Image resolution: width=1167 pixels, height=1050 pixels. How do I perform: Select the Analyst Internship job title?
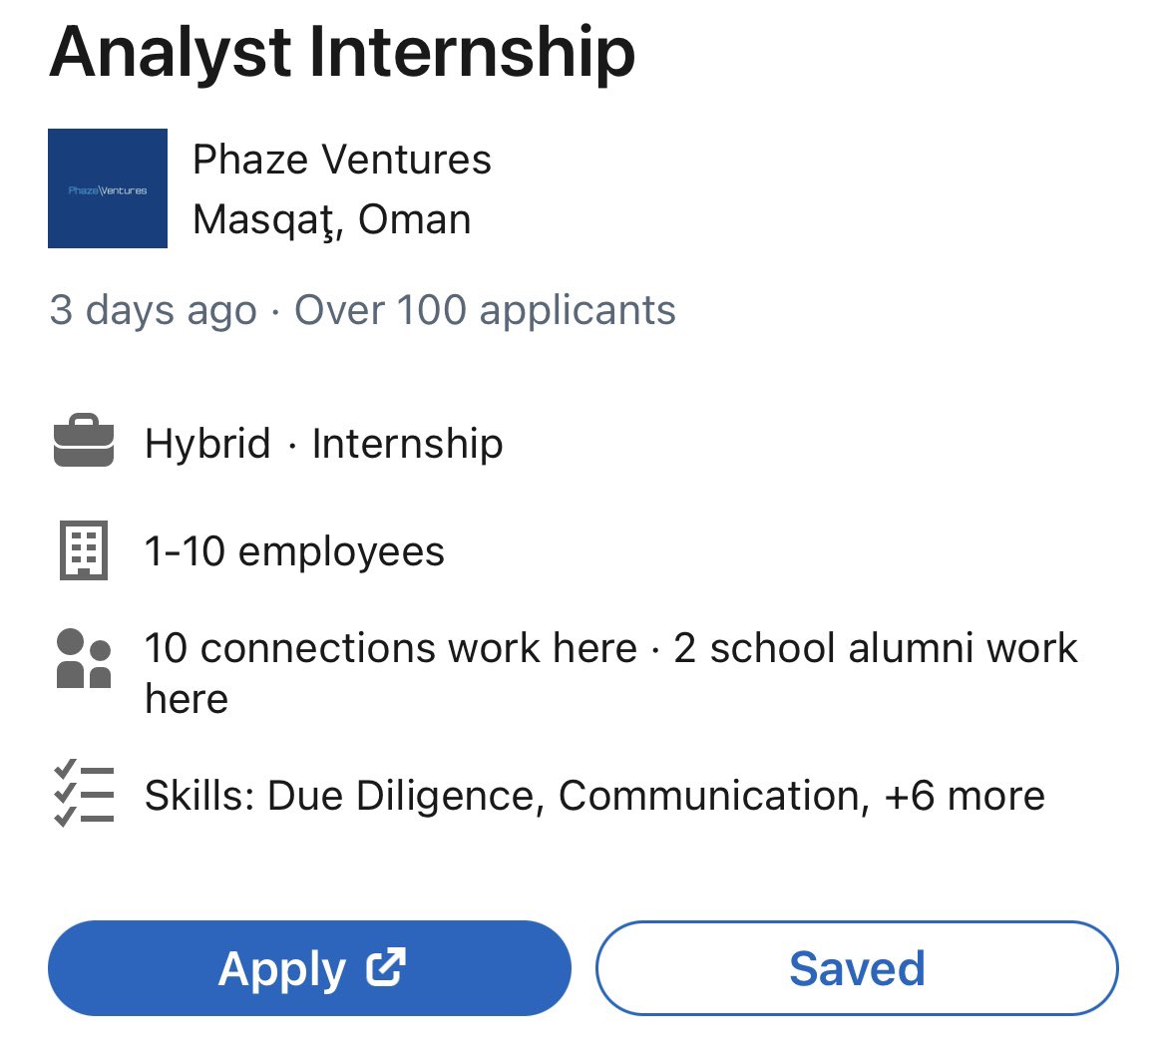point(342,52)
